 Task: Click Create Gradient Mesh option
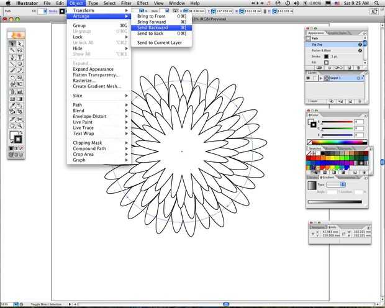[99, 86]
